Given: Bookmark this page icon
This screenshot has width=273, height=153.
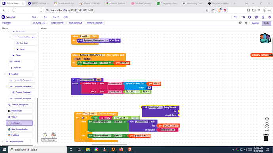Looking at the screenshot, I should point(41,10).
